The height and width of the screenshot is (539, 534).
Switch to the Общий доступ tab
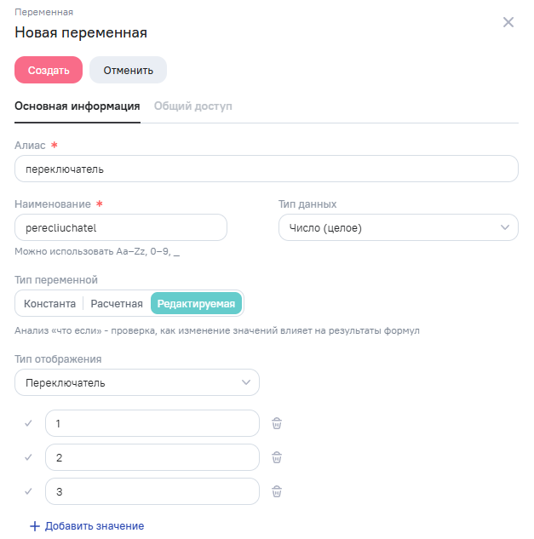(x=192, y=106)
